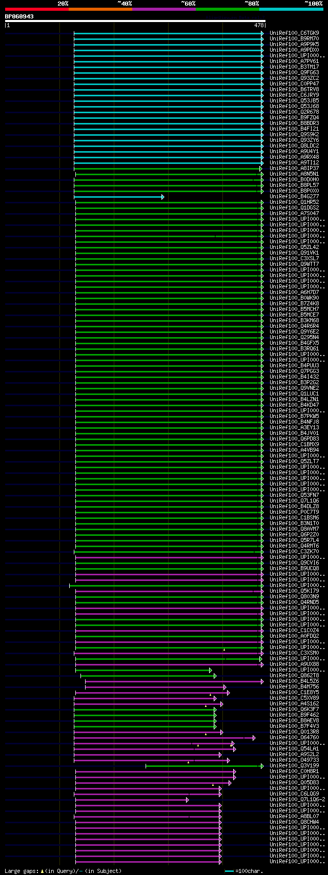Click hit UniRef100_C0PP47
This screenshot has height=875, width=328.
coord(294,84)
